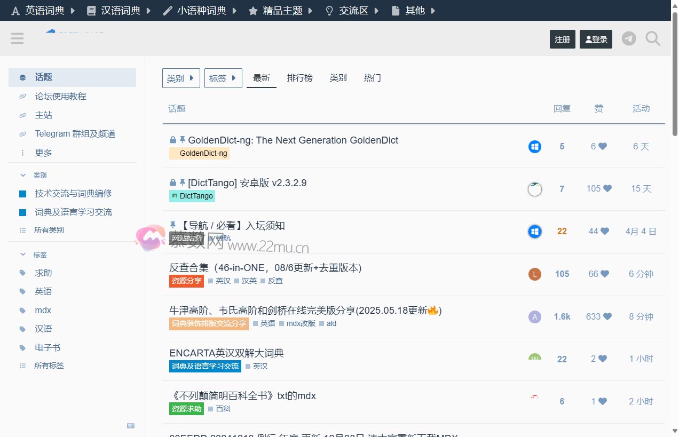The image size is (679, 437).
Task: Click the tag icon beside 求助
Action: click(x=21, y=273)
